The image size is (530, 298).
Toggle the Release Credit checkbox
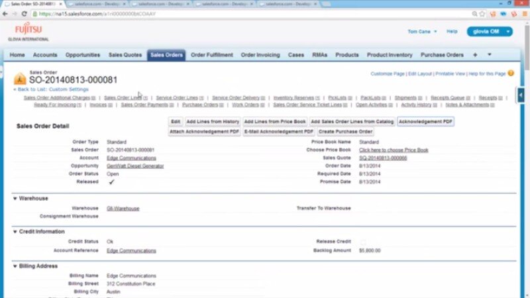[x=362, y=242]
